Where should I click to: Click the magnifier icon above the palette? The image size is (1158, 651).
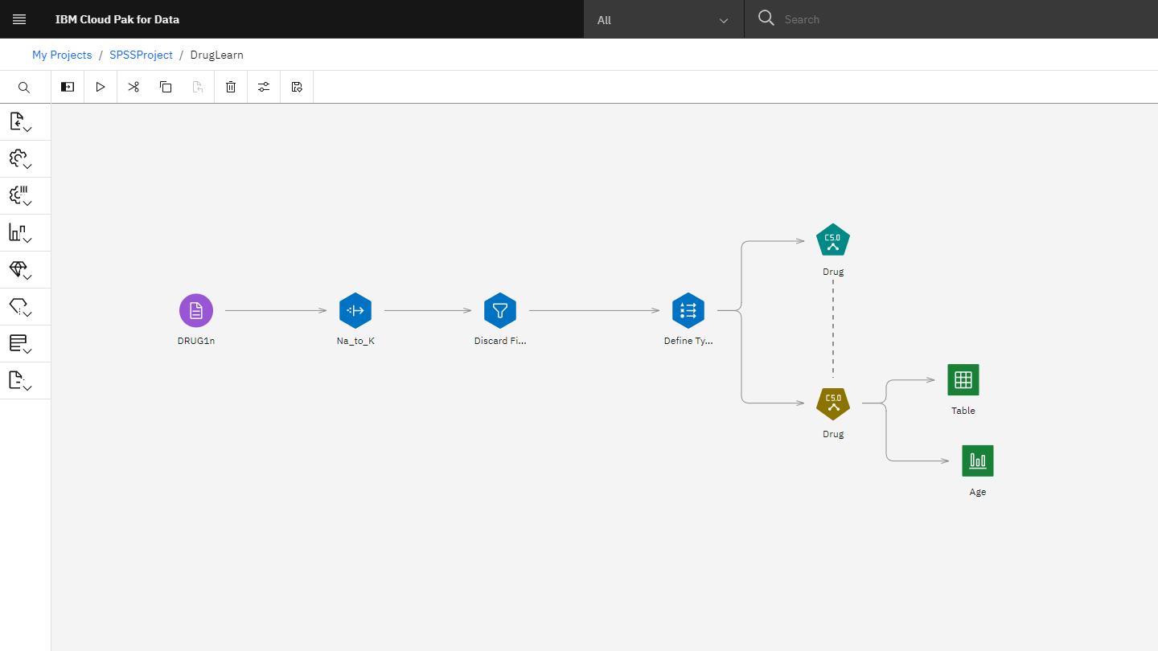click(x=24, y=88)
